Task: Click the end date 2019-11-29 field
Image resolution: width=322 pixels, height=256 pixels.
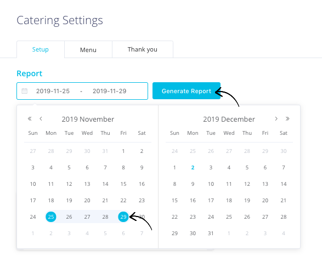Action: pyautogui.click(x=110, y=91)
